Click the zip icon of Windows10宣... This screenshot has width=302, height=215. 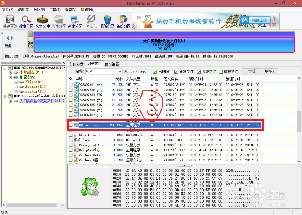(x=76, y=160)
